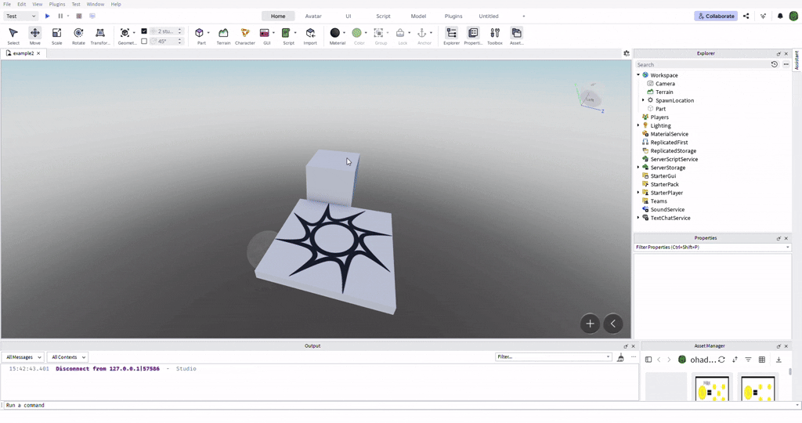Switch to the Avatar tab
The width and height of the screenshot is (802, 423).
tap(313, 16)
